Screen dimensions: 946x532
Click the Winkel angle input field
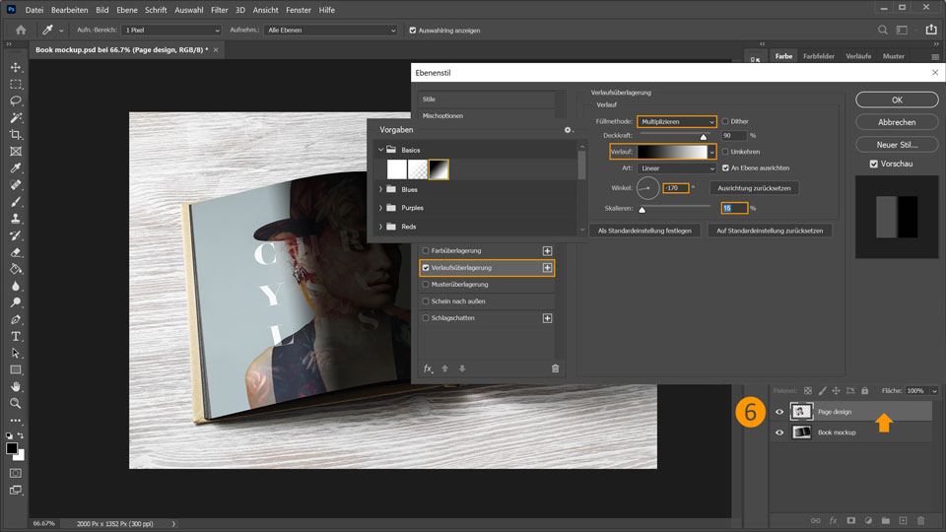pos(675,187)
